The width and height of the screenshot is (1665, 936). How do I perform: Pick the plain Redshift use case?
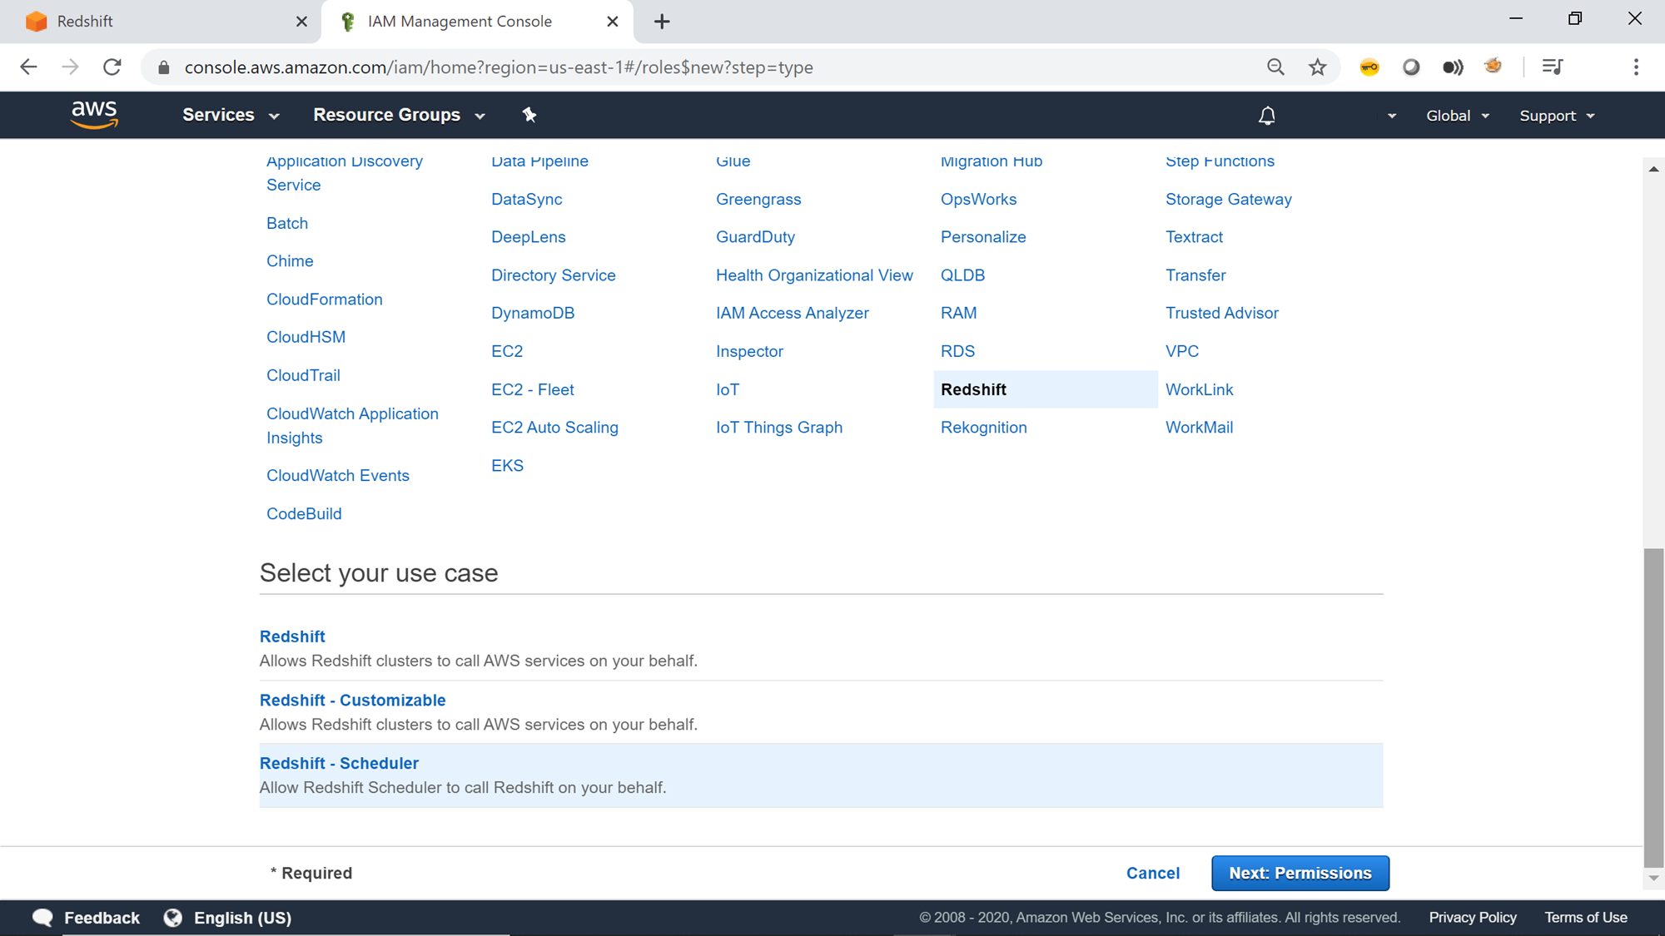point(292,636)
